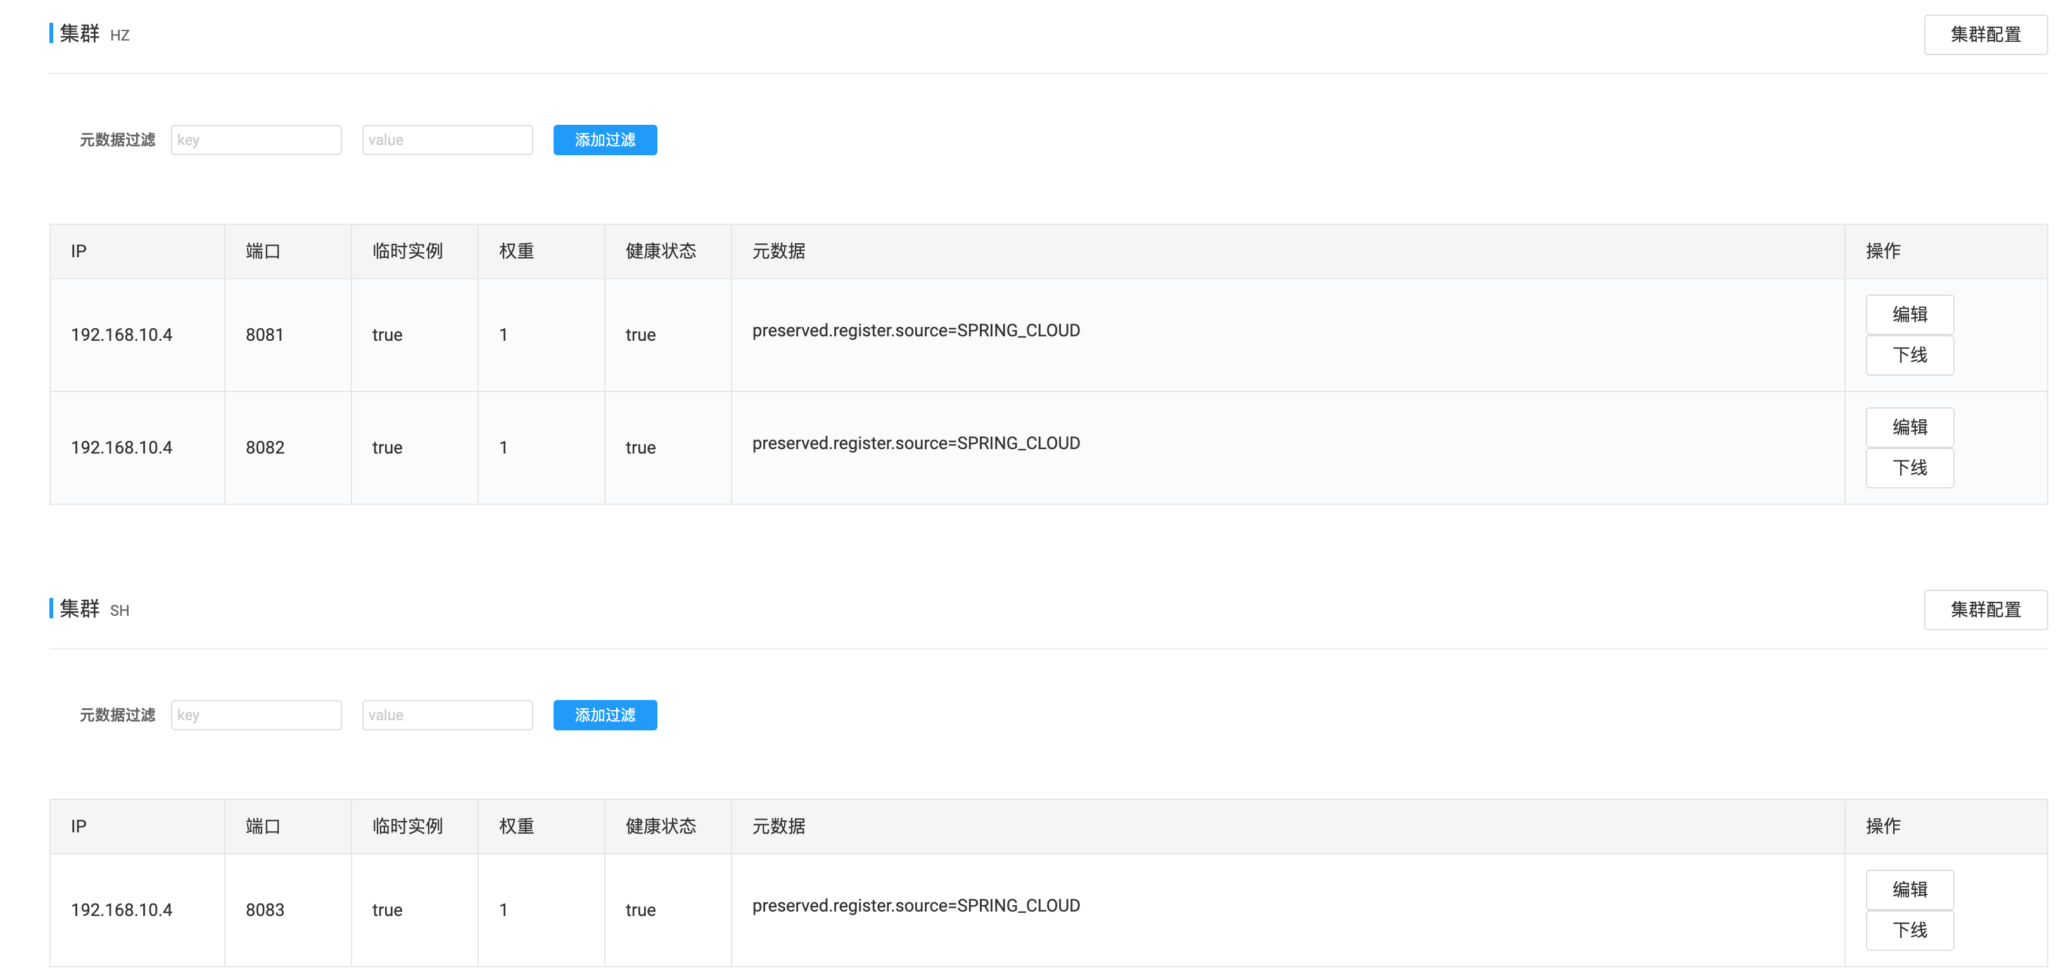Add filter in the HZ cluster section

(x=605, y=140)
